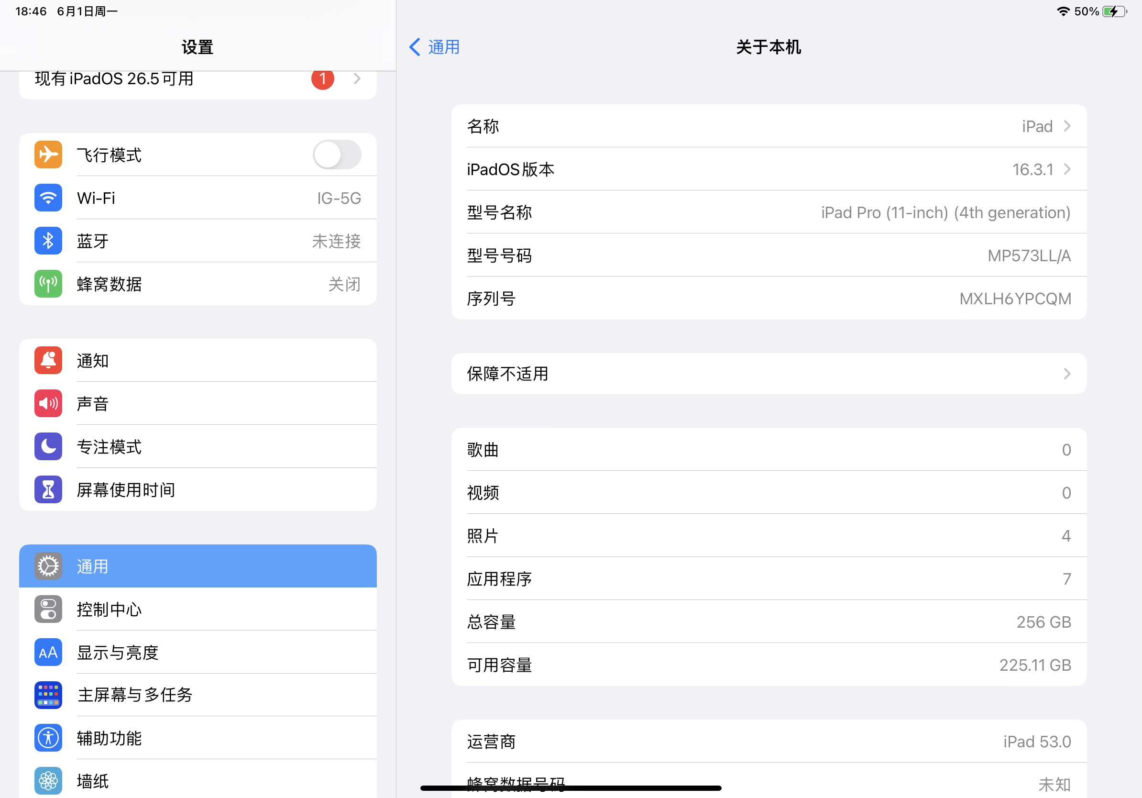The image size is (1142, 798).
Task: Open the 保障不适用 disclosure chevron
Action: pyautogui.click(x=1067, y=374)
